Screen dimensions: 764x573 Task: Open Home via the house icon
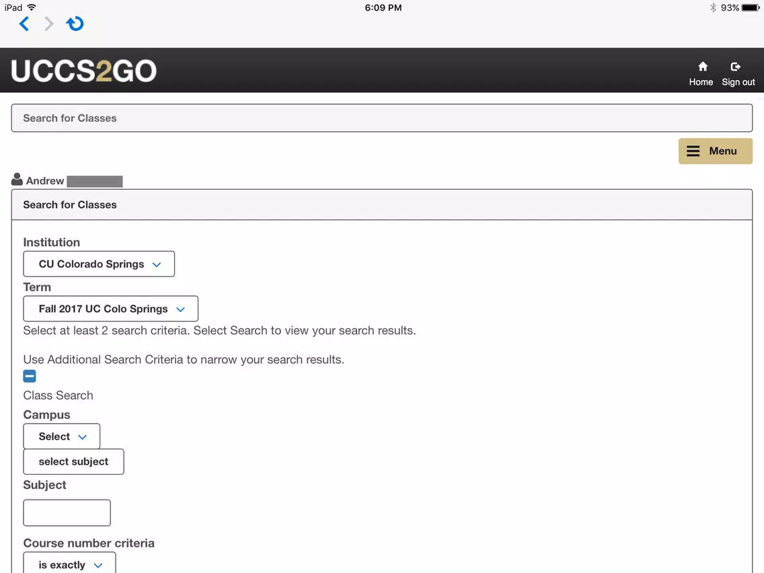[x=701, y=73]
